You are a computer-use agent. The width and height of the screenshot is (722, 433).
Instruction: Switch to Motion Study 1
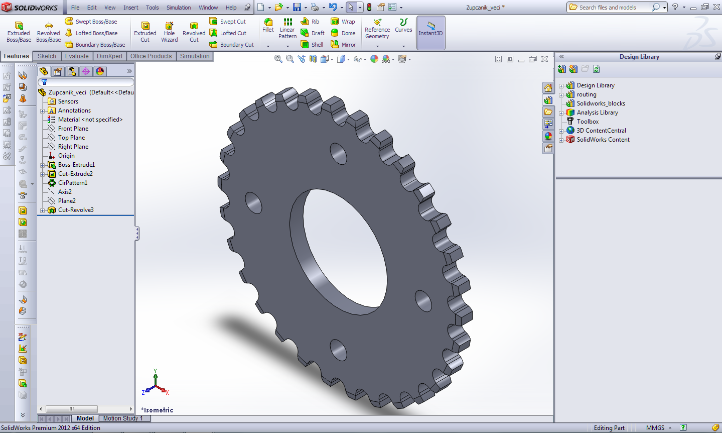[123, 418]
